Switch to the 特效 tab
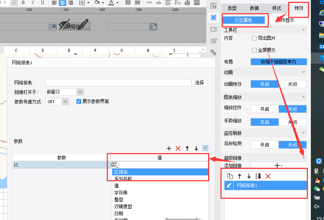 coord(299,8)
